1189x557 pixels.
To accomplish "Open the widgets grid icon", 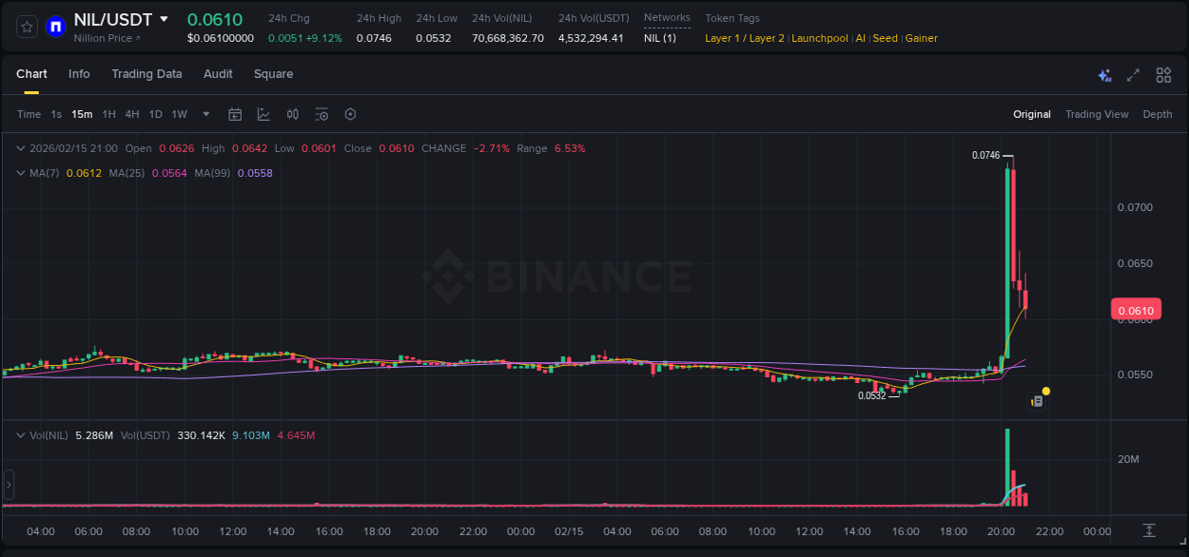I will pos(1163,74).
